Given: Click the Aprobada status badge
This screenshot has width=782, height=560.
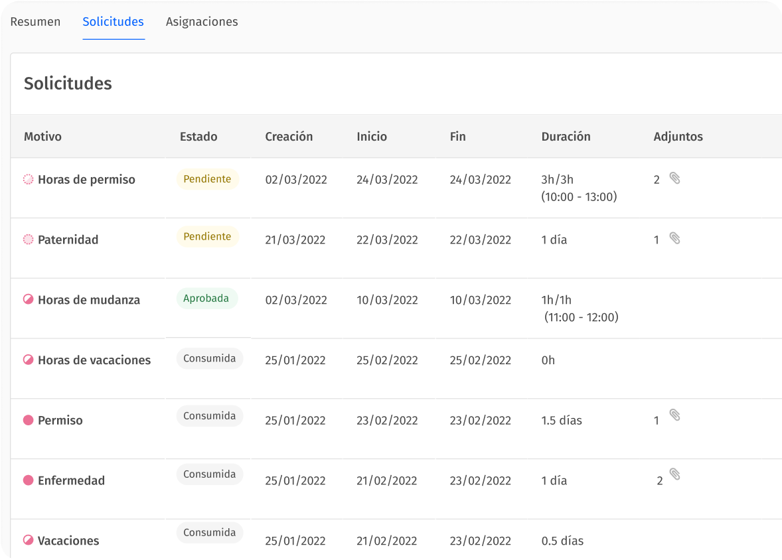Looking at the screenshot, I should tap(206, 299).
